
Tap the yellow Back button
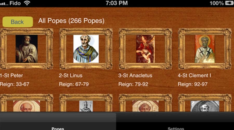[x=18, y=22]
